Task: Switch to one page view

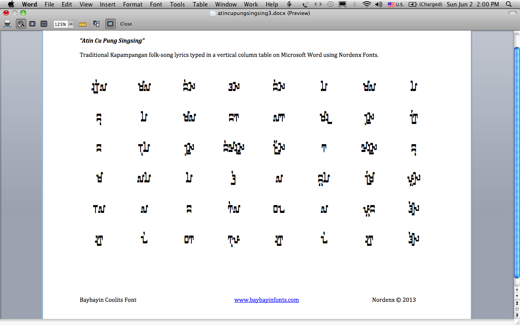Action: pyautogui.click(x=32, y=24)
